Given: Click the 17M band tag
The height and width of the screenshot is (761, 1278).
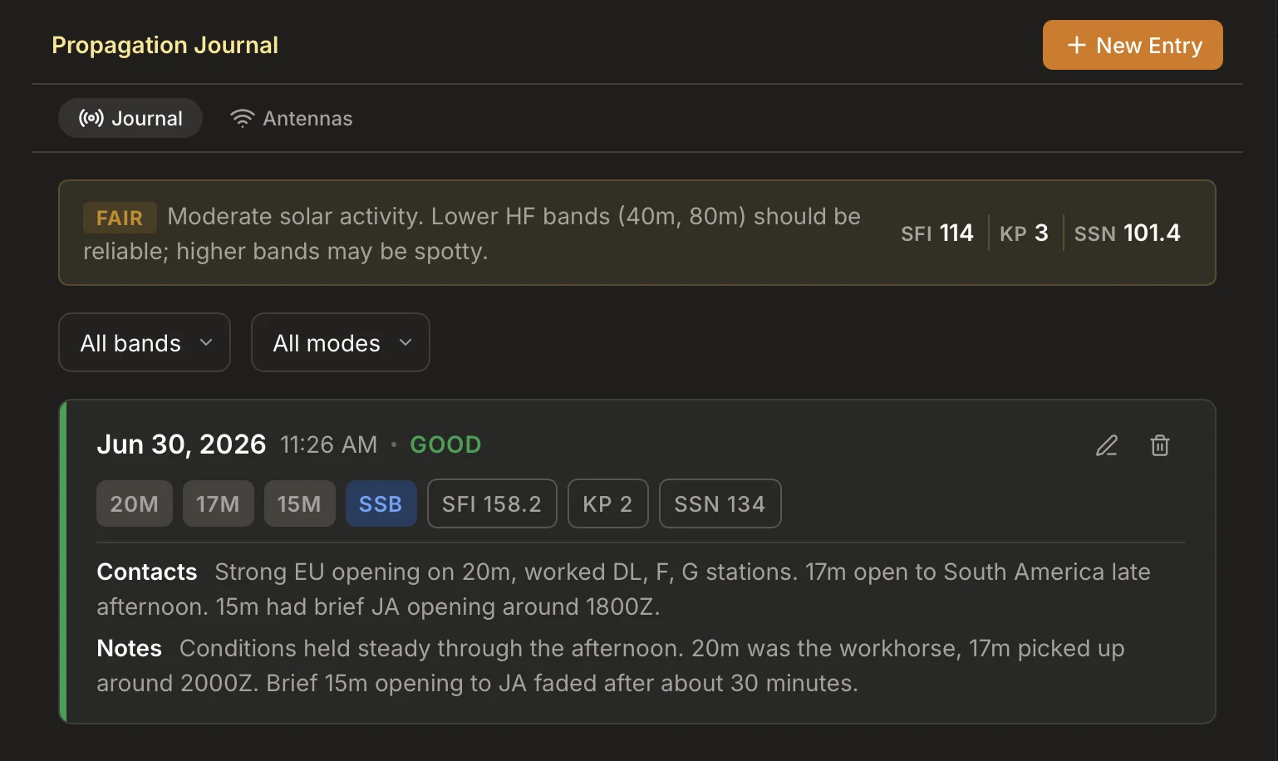Looking at the screenshot, I should (x=218, y=503).
